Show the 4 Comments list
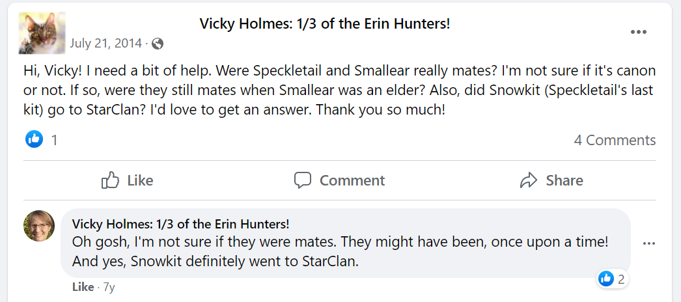681x302 pixels. click(614, 140)
